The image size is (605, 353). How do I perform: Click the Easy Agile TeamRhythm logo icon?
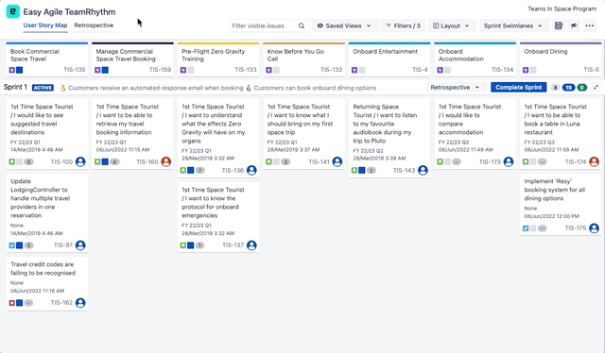click(12, 11)
